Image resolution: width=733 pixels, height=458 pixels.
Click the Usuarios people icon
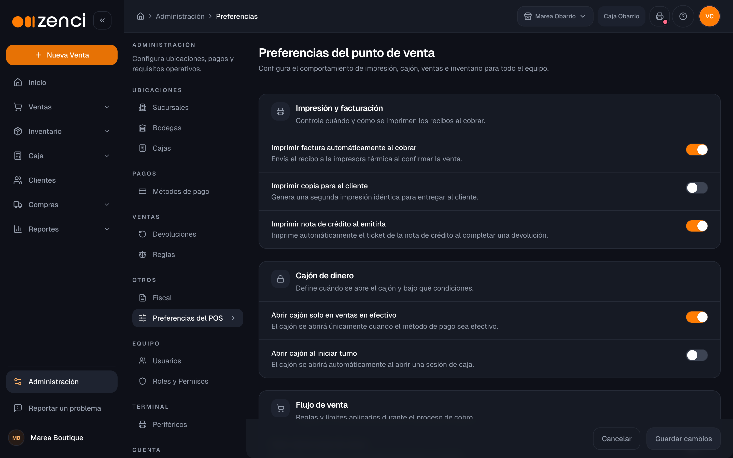142,361
